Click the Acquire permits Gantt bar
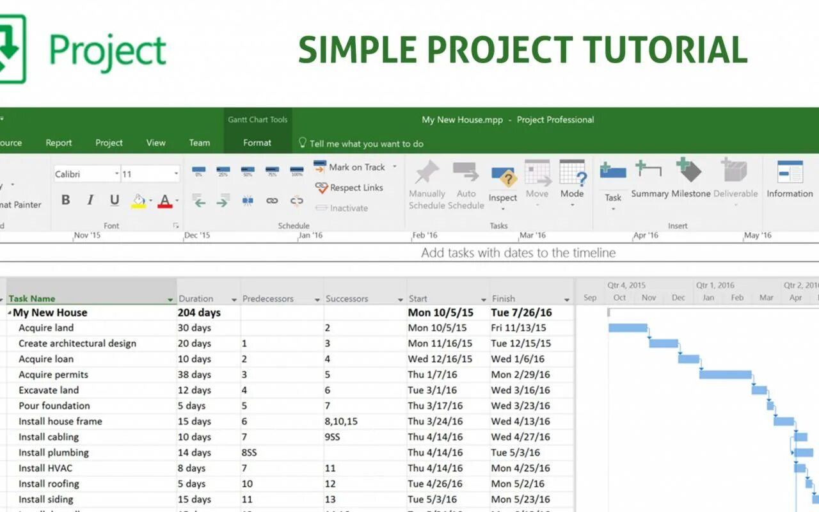Viewport: 819px width, 512px height. (x=725, y=374)
